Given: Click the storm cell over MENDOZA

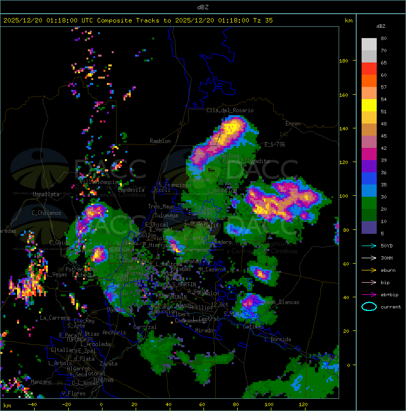Looking at the screenshot, I should click(99, 254).
